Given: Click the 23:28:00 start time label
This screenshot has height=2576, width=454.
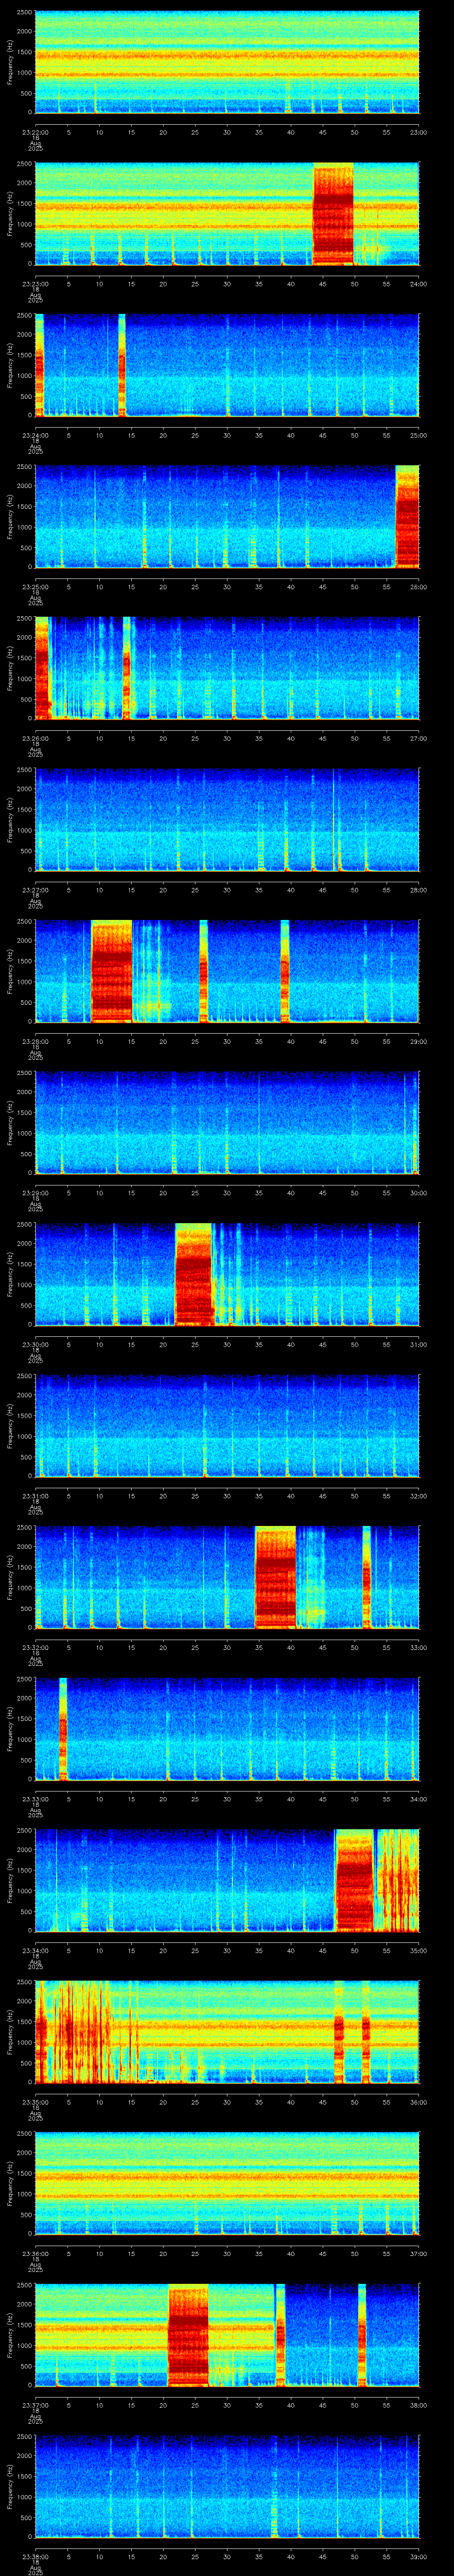Looking at the screenshot, I should click(35, 1041).
